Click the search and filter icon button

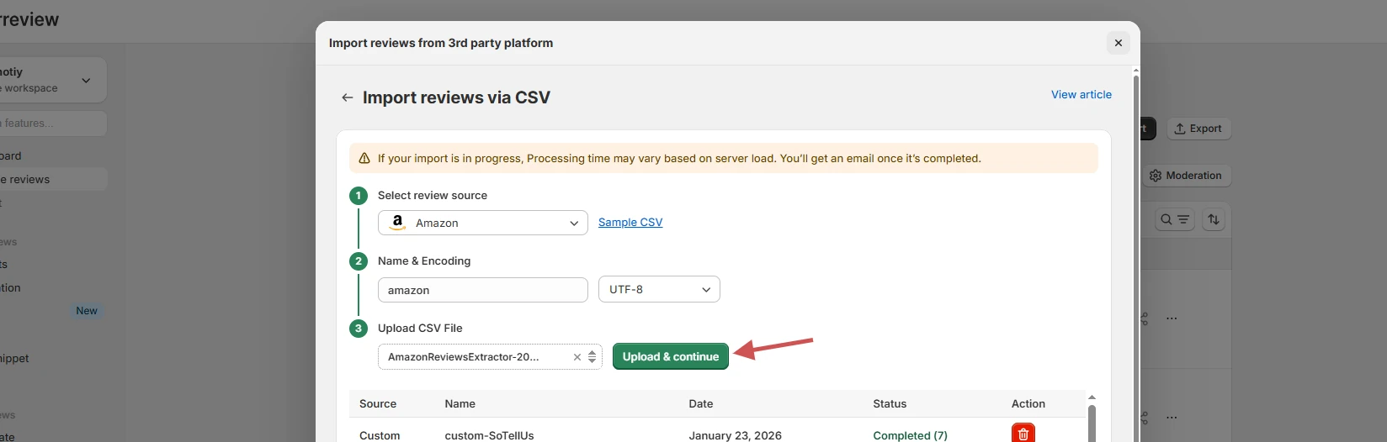coord(1174,219)
